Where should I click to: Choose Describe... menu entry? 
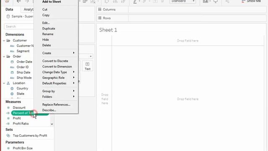[49, 110]
